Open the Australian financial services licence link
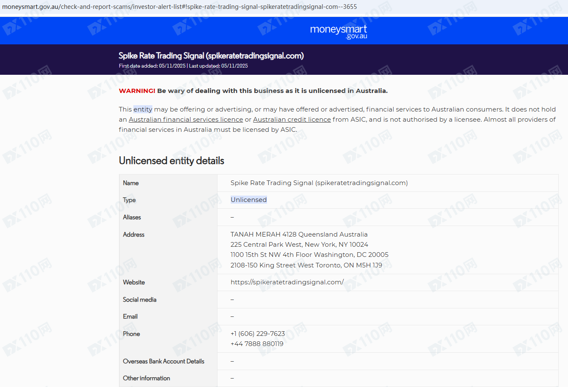Screen dimensions: 568x387 tap(186, 120)
